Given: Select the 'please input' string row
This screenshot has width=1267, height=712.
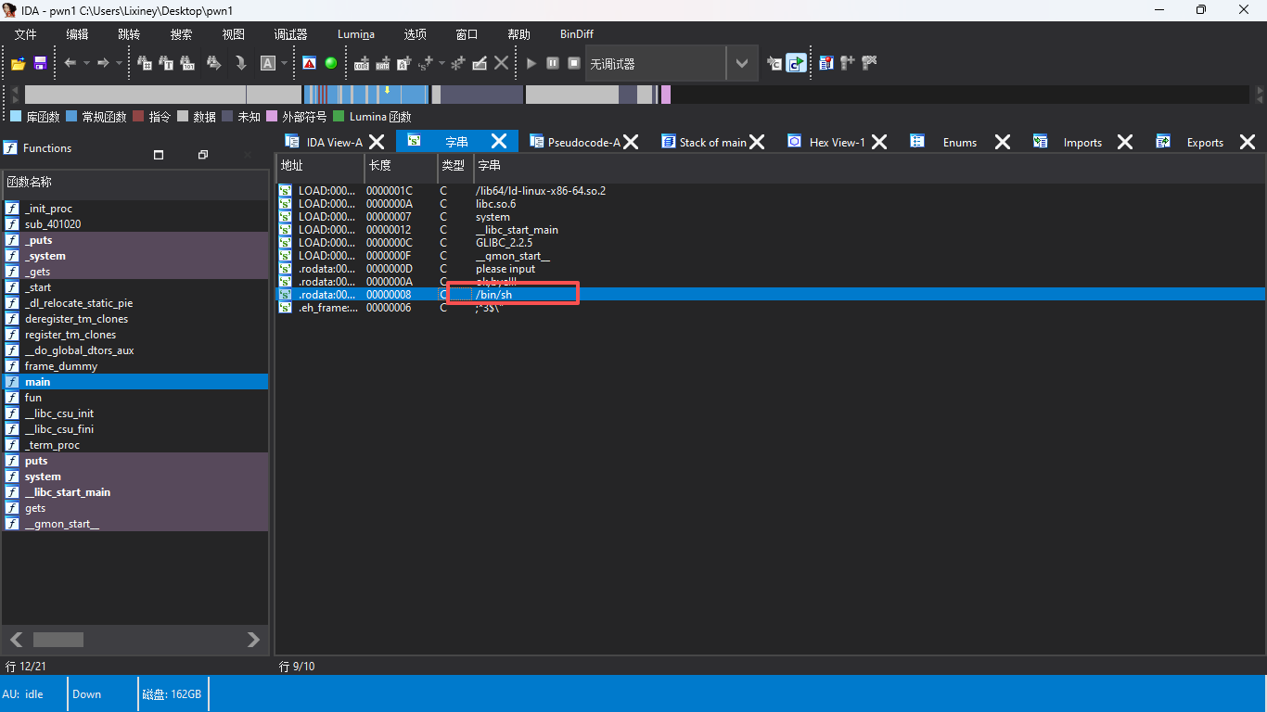Looking at the screenshot, I should coord(506,269).
